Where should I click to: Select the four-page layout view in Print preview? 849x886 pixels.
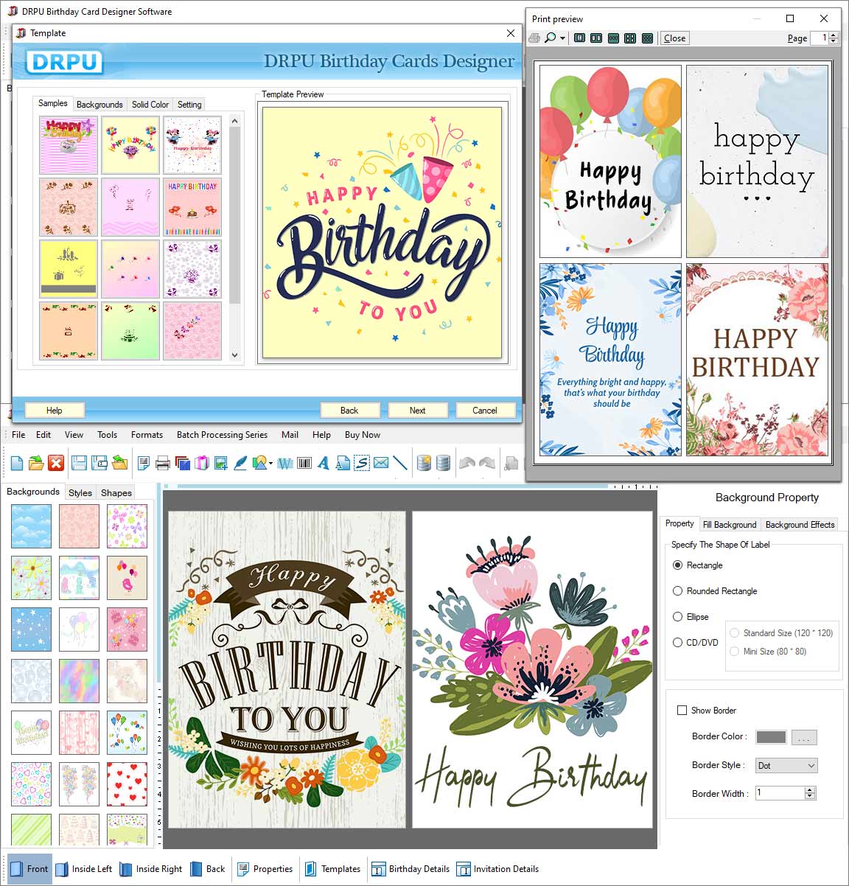click(630, 38)
